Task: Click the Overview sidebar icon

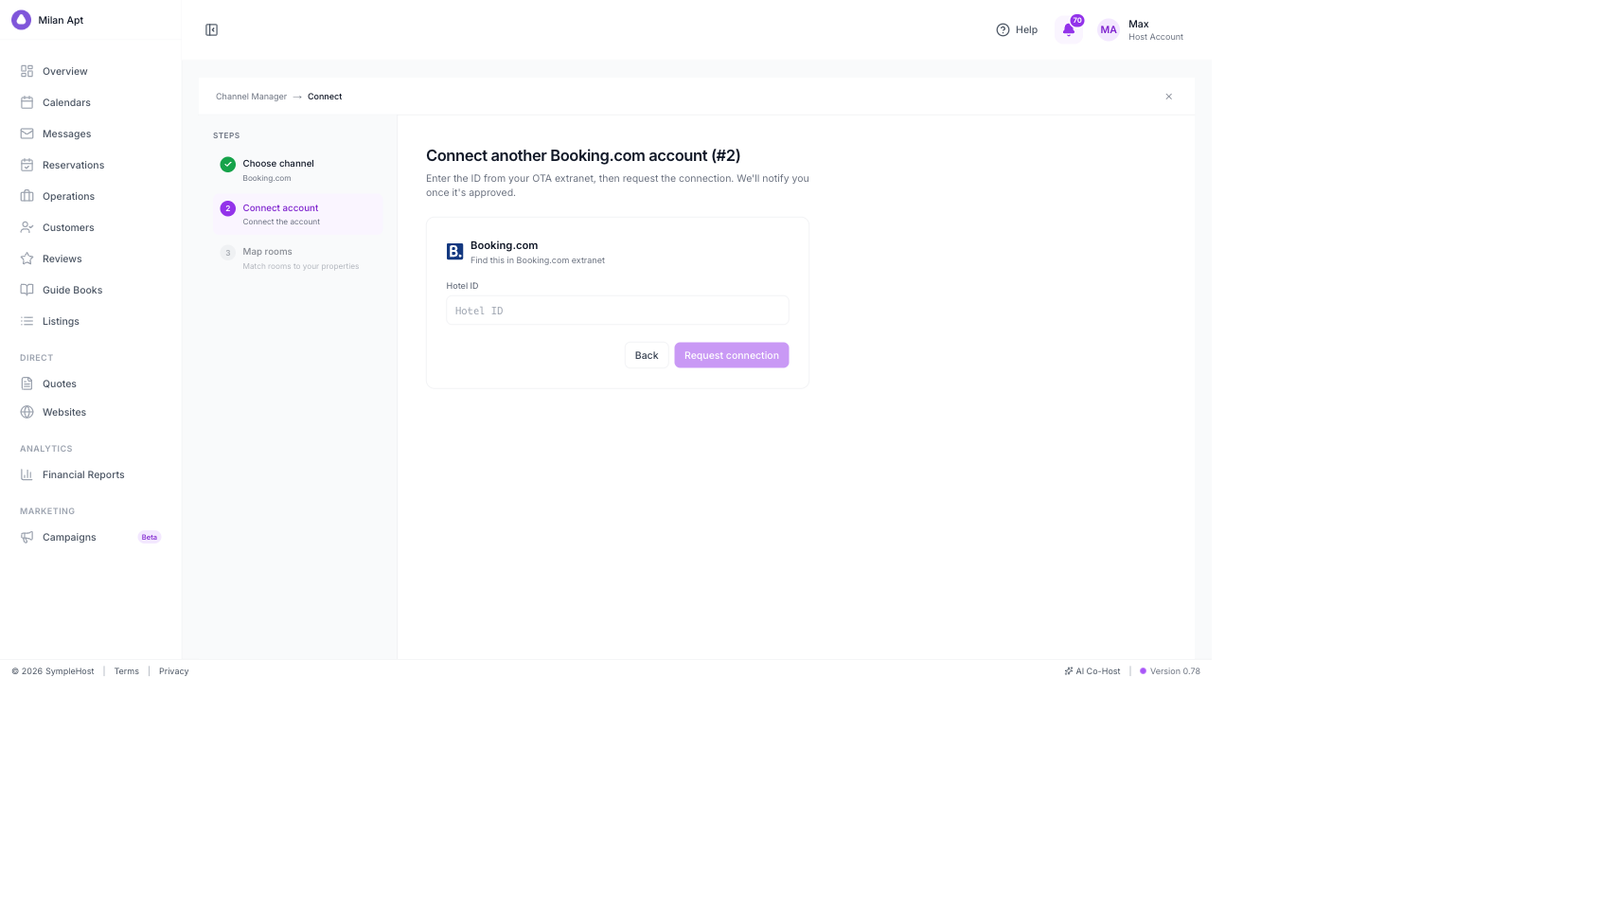Action: (27, 71)
